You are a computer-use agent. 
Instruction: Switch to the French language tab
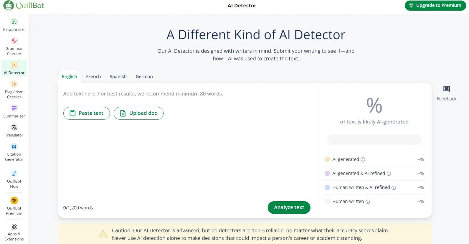(93, 77)
